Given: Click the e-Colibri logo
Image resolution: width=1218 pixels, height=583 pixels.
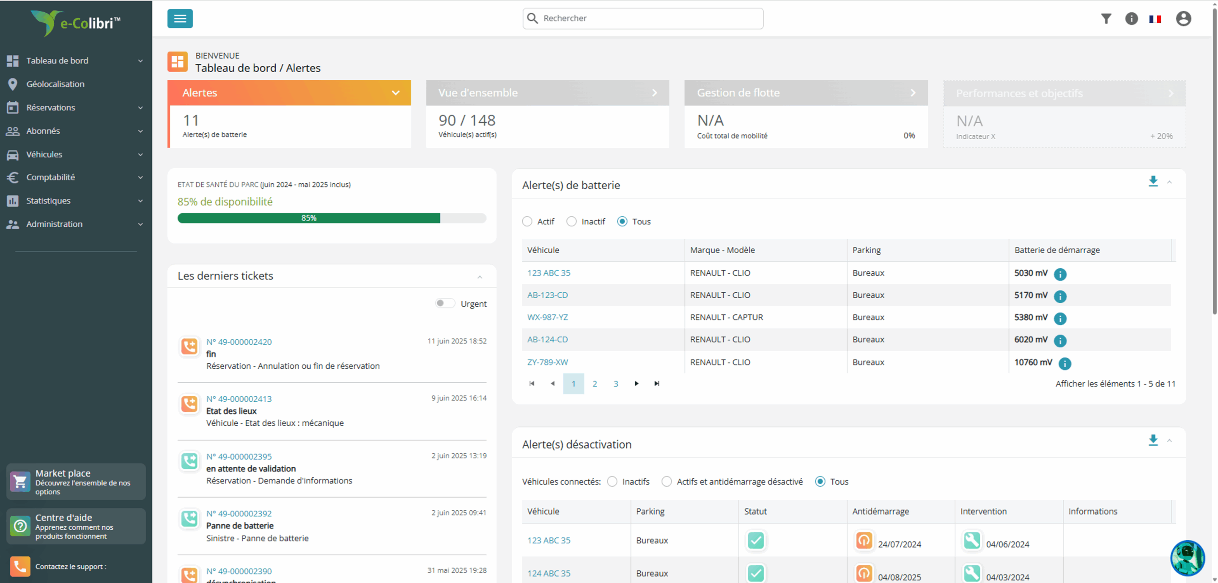Looking at the screenshot, I should pyautogui.click(x=76, y=23).
